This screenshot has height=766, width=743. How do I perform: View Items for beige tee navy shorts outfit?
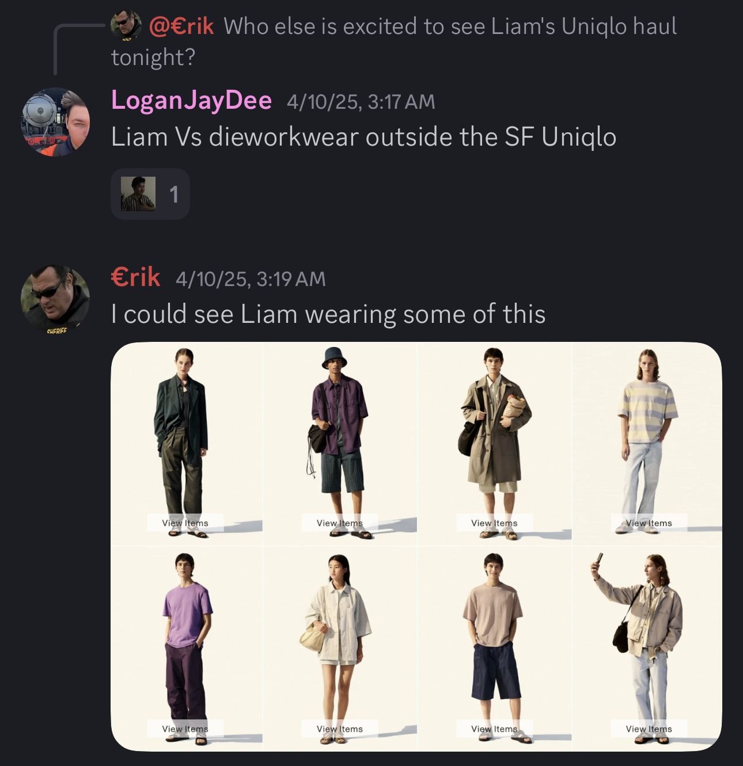click(x=494, y=729)
